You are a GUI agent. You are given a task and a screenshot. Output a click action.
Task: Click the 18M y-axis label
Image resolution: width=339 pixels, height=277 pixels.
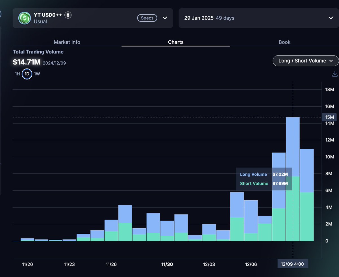pos(330,90)
